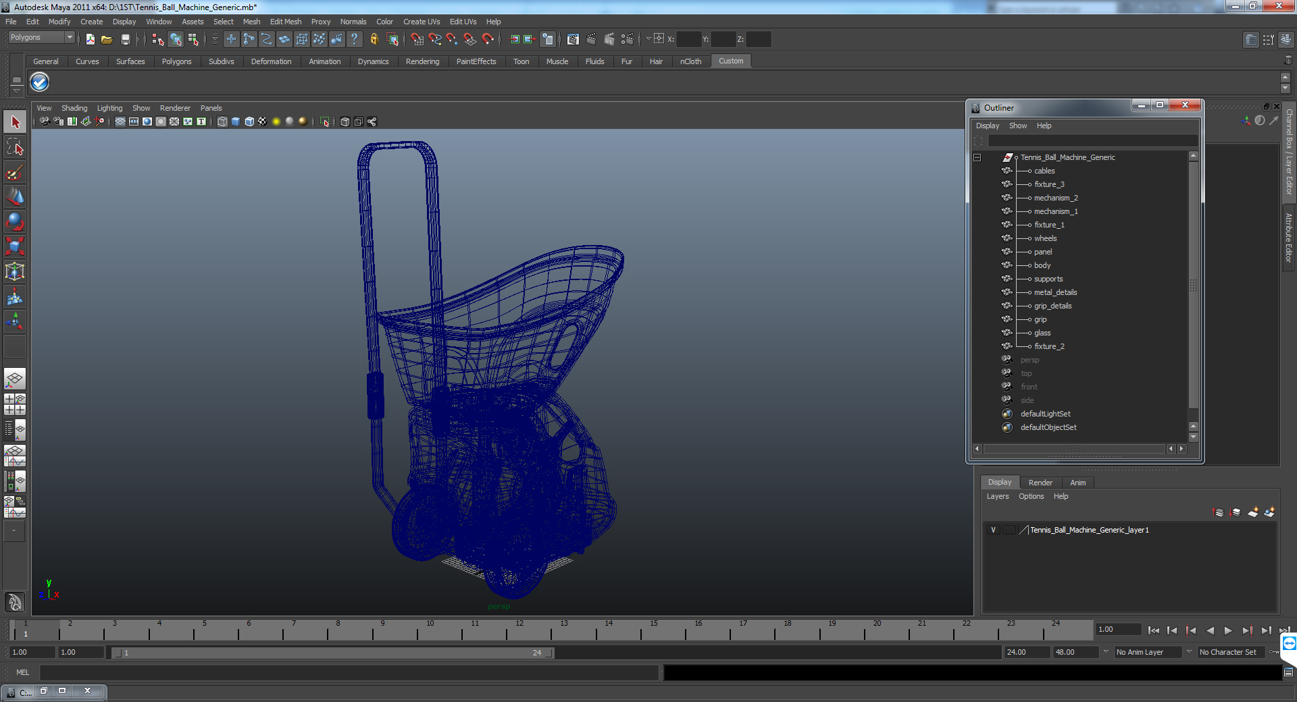Enable Wireframe shading in viewport toolbar
The image size is (1297, 702).
(x=222, y=122)
